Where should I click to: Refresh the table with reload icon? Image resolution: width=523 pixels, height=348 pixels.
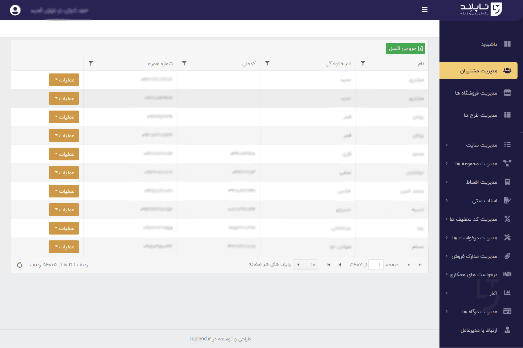click(20, 265)
